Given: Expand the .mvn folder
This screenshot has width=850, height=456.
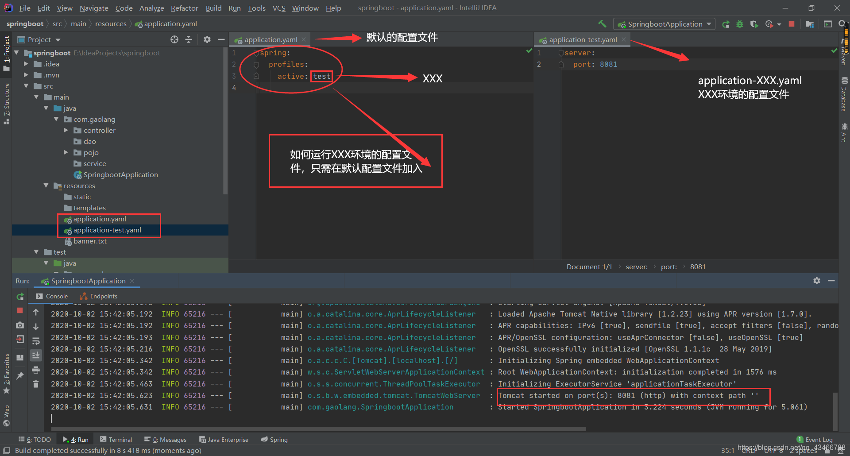Looking at the screenshot, I should pos(26,75).
